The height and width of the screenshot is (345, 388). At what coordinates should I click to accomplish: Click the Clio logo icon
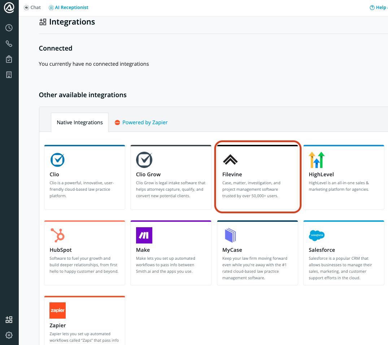[57, 160]
